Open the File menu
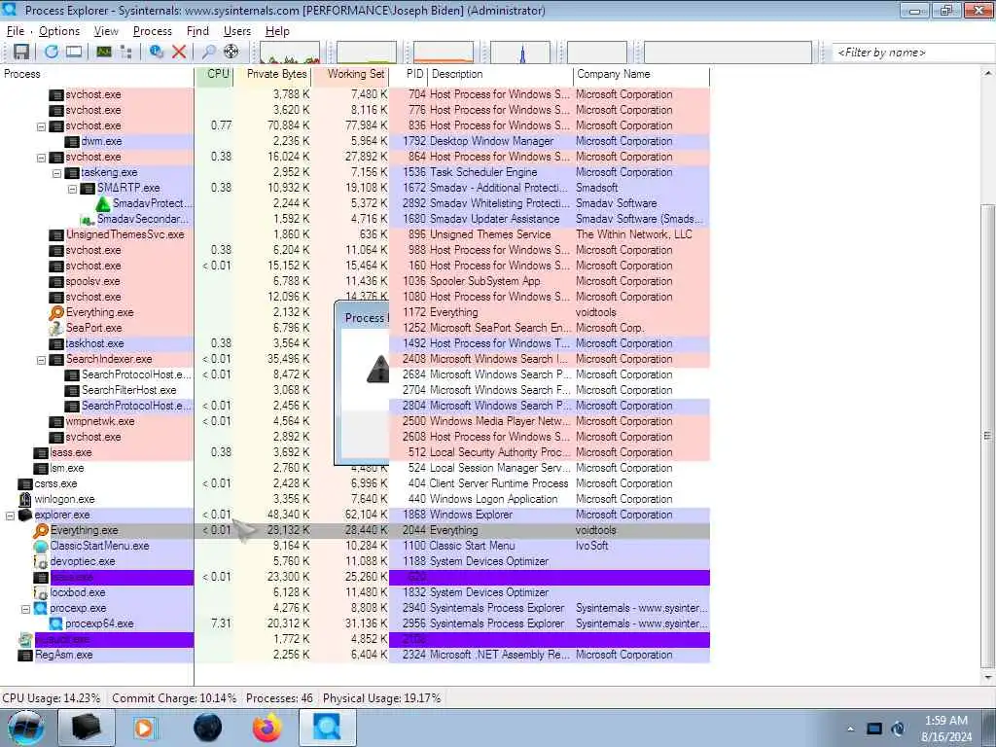 [x=16, y=31]
